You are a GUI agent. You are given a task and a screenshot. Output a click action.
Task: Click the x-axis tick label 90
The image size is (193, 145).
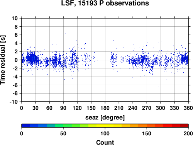pos(63,108)
